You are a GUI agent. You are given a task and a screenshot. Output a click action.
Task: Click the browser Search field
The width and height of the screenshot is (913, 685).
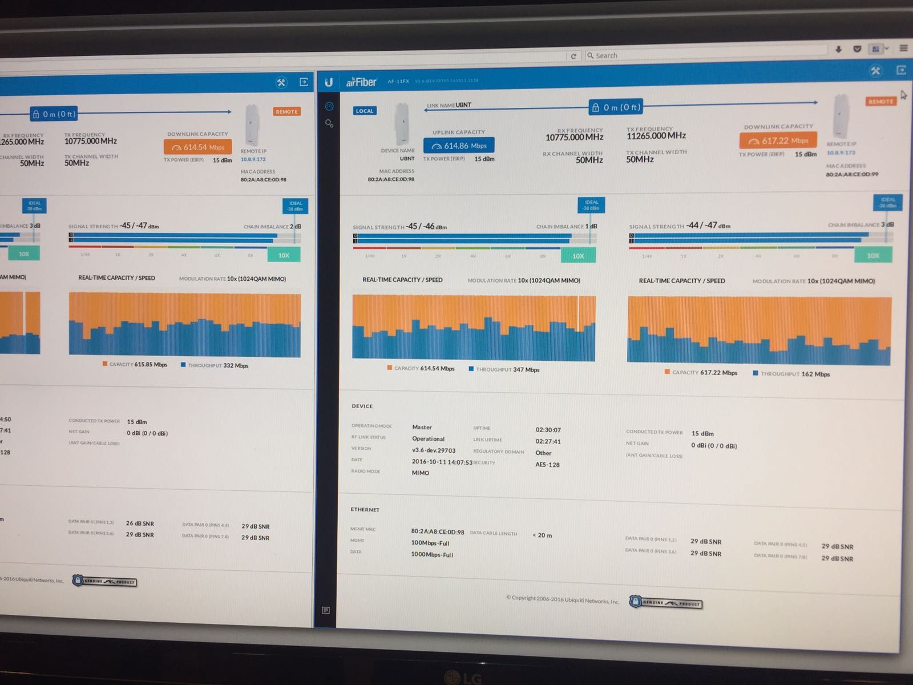click(706, 54)
